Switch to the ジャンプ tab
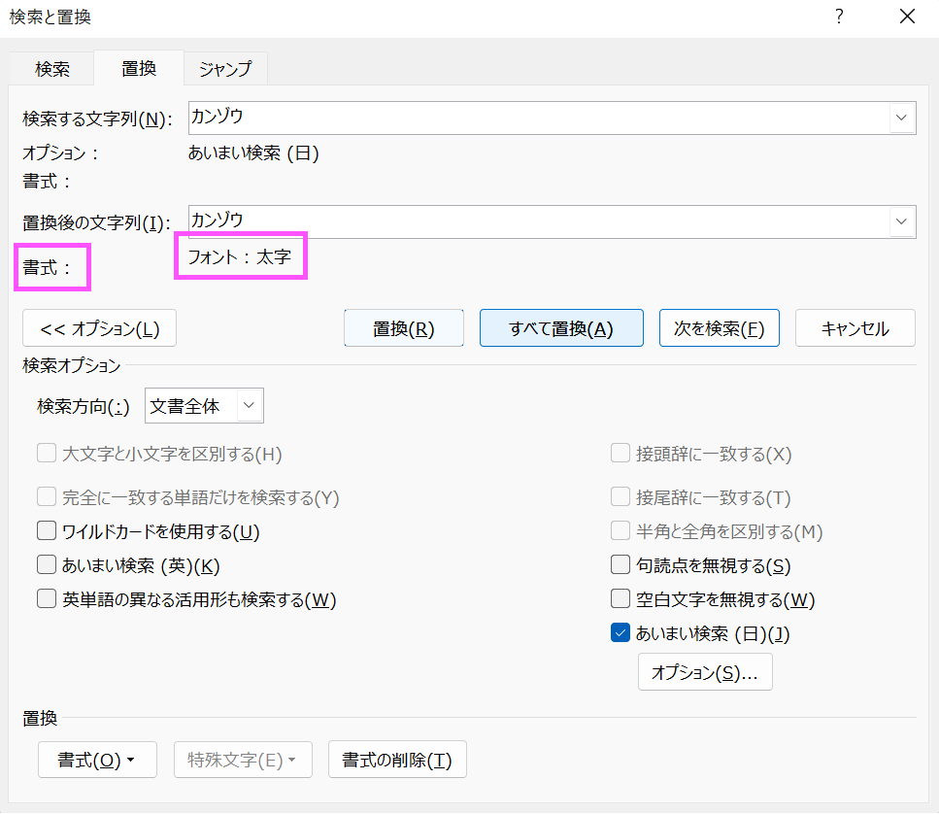Screen dimensions: 939x814 coord(225,69)
